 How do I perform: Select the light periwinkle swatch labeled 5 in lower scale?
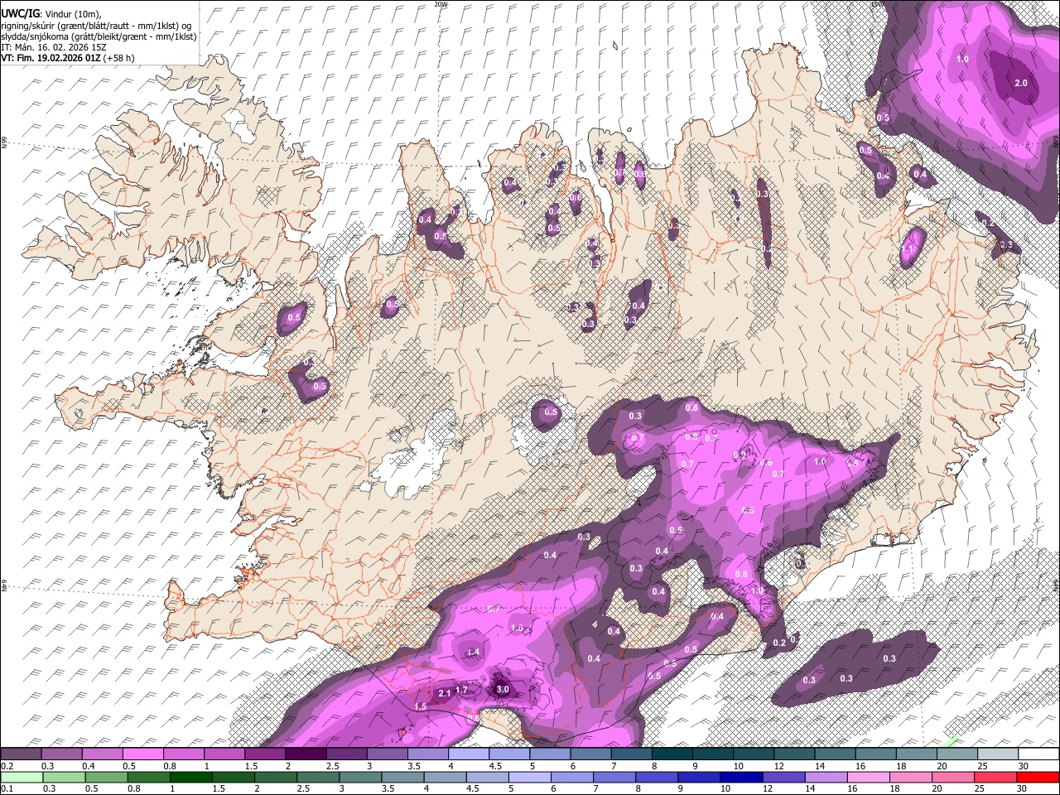click(530, 777)
